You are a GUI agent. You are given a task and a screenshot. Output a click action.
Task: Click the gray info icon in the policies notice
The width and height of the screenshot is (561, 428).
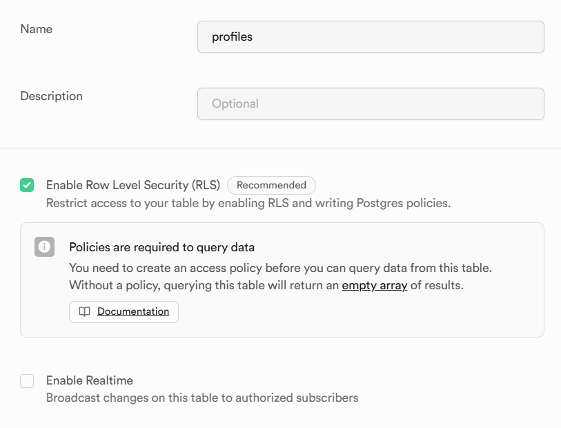point(44,246)
